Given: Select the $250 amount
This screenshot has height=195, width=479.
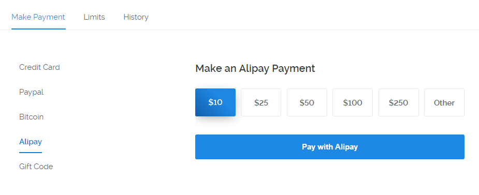Looking at the screenshot, I should tap(398, 102).
